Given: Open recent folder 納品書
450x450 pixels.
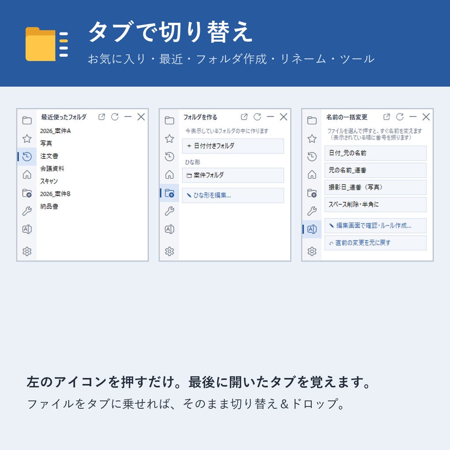Looking at the screenshot, I should point(49,207).
